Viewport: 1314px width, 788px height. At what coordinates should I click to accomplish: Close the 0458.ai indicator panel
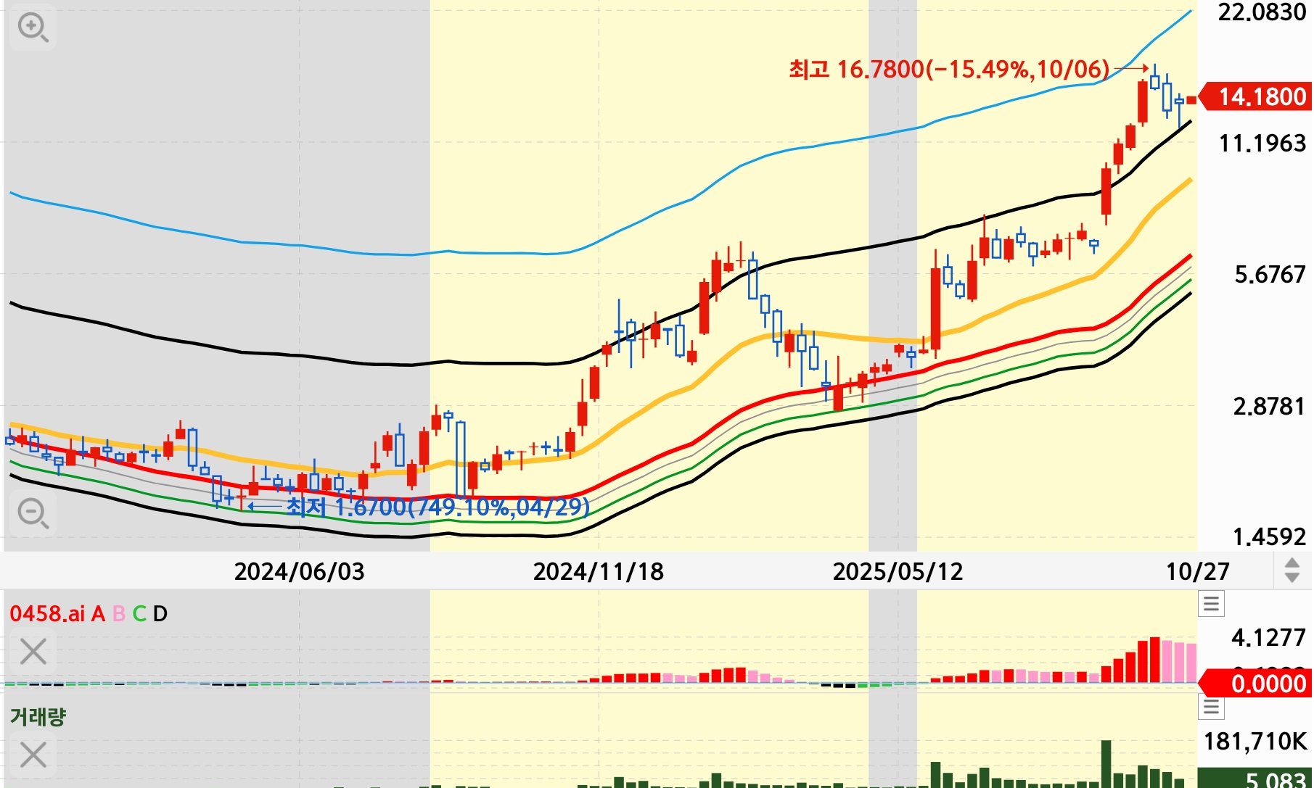[x=33, y=651]
